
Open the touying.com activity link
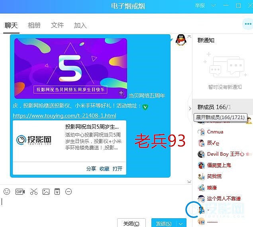(65, 115)
